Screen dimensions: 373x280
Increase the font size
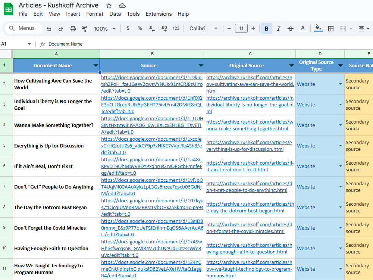point(253,29)
